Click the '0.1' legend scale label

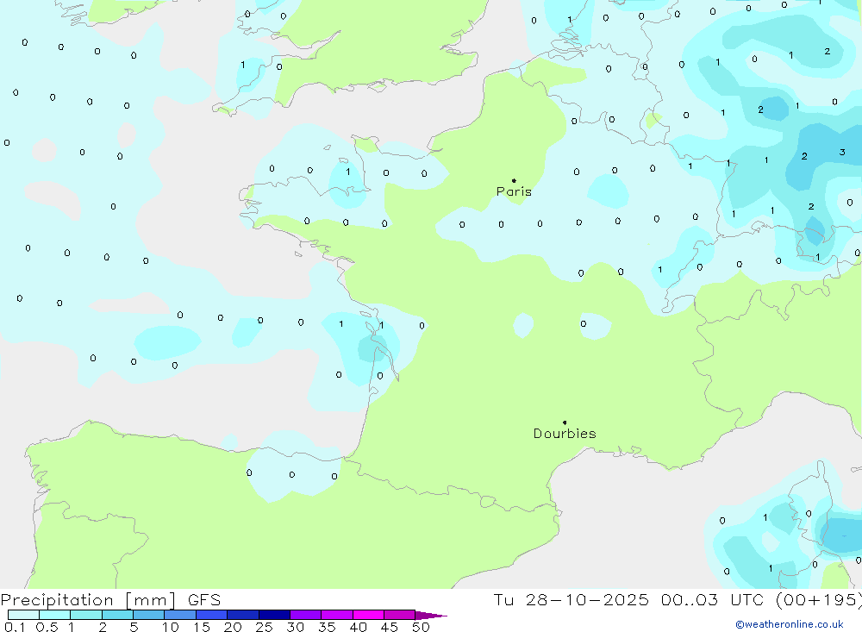(x=15, y=627)
